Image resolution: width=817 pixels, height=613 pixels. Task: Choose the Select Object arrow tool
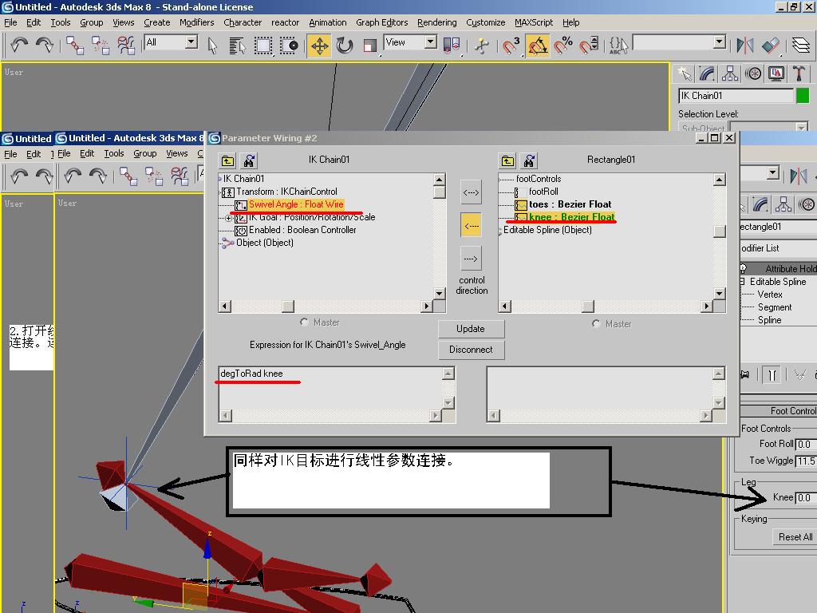click(212, 45)
